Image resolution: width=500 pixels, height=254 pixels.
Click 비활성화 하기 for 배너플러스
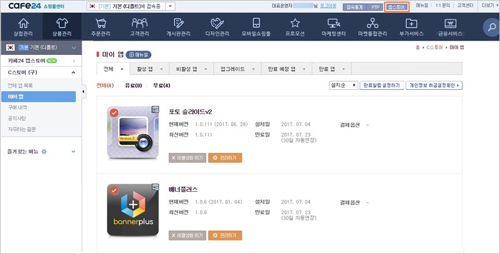(x=187, y=235)
